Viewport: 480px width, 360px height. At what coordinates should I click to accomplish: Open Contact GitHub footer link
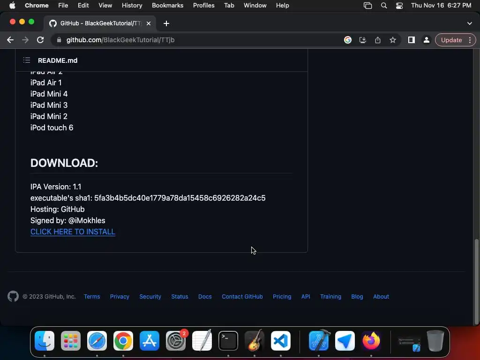[x=242, y=296]
